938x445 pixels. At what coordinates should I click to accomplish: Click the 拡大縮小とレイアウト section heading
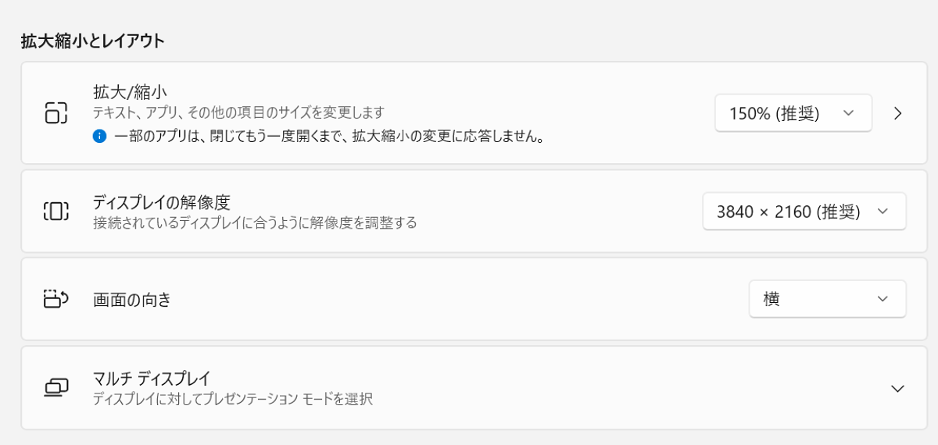tap(93, 41)
